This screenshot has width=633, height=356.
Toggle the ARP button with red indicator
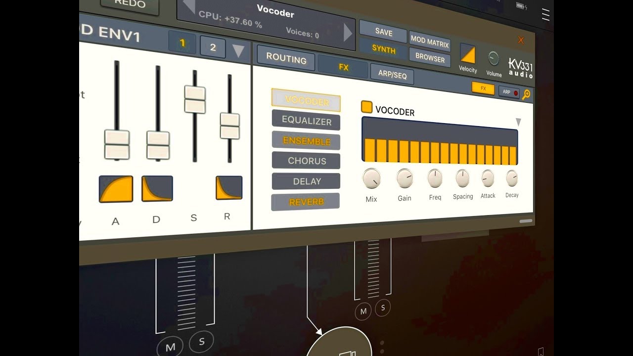point(509,92)
